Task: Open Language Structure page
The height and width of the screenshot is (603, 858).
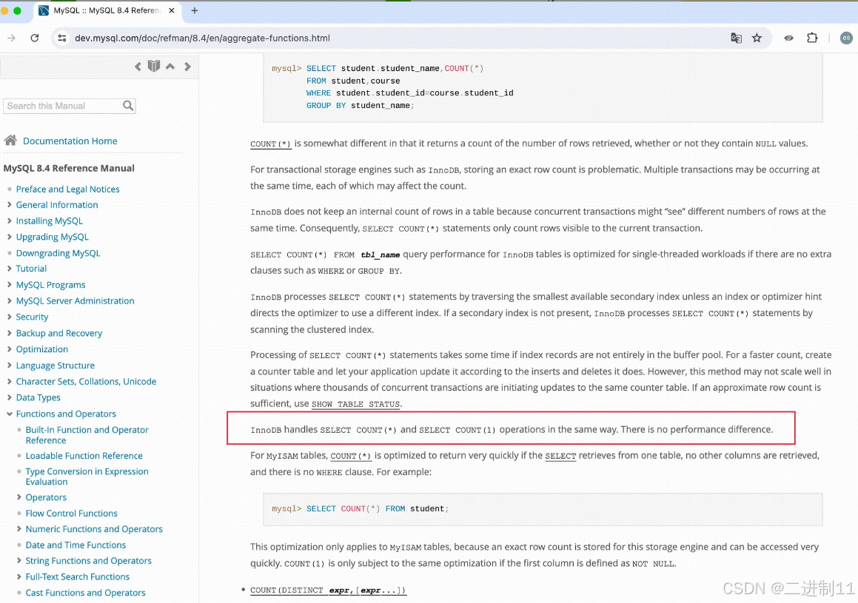Action: pyautogui.click(x=56, y=365)
